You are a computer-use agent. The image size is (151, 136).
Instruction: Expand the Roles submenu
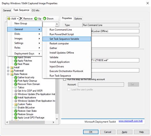(x=25, y=48)
